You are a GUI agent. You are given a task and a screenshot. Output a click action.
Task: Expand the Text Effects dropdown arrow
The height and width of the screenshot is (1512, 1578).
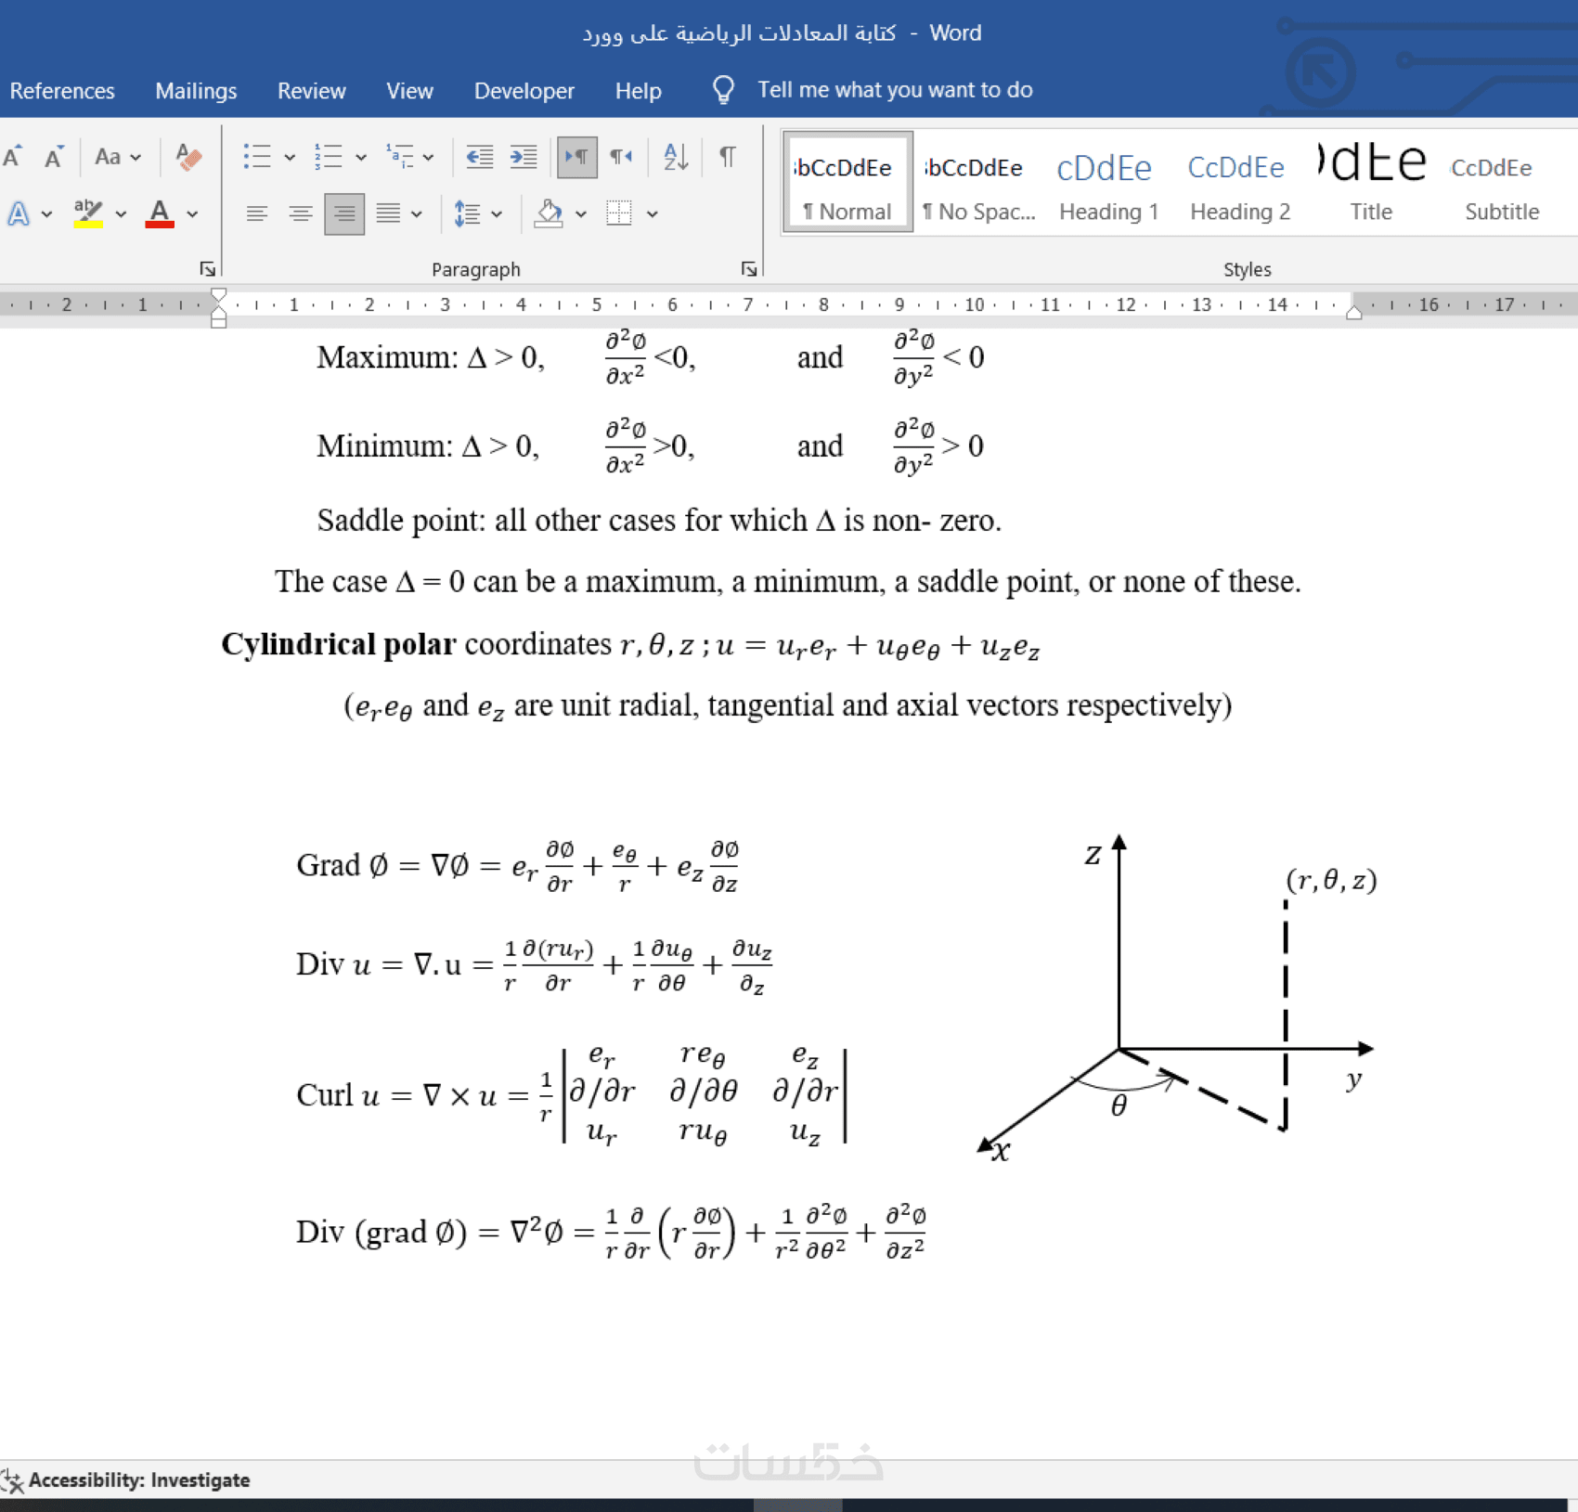point(46,214)
